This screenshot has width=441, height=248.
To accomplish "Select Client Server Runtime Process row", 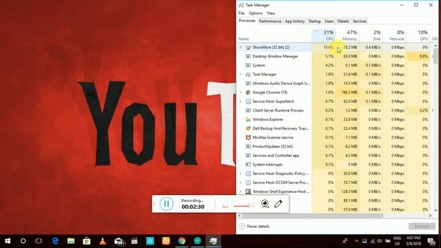I will coord(334,110).
